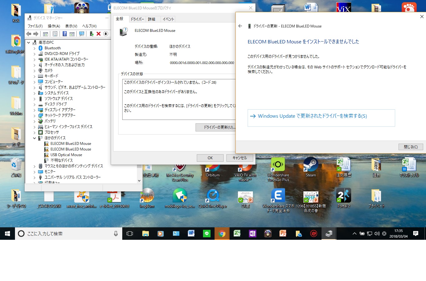Click the red X uninstall device icon

[x=99, y=34]
